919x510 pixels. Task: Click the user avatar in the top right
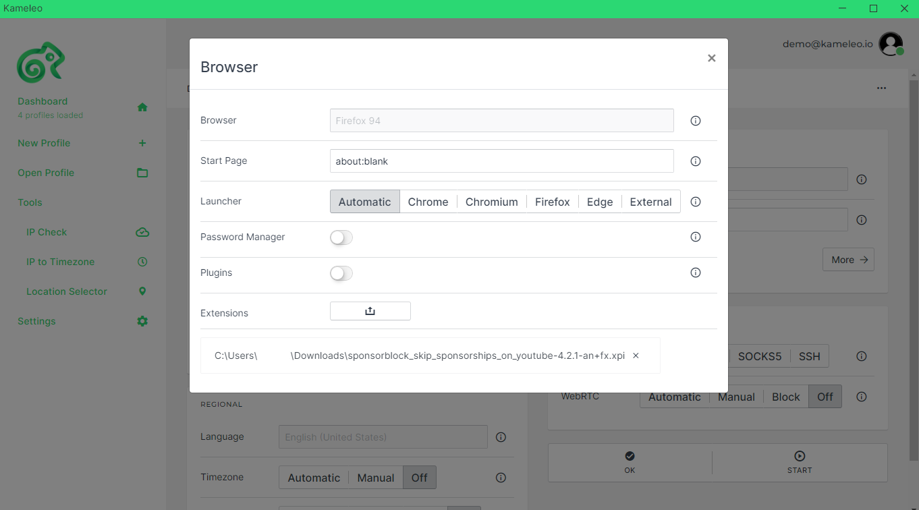pos(891,44)
